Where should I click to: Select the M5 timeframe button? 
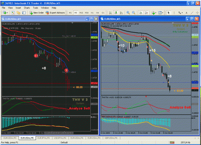click(x=76, y=13)
